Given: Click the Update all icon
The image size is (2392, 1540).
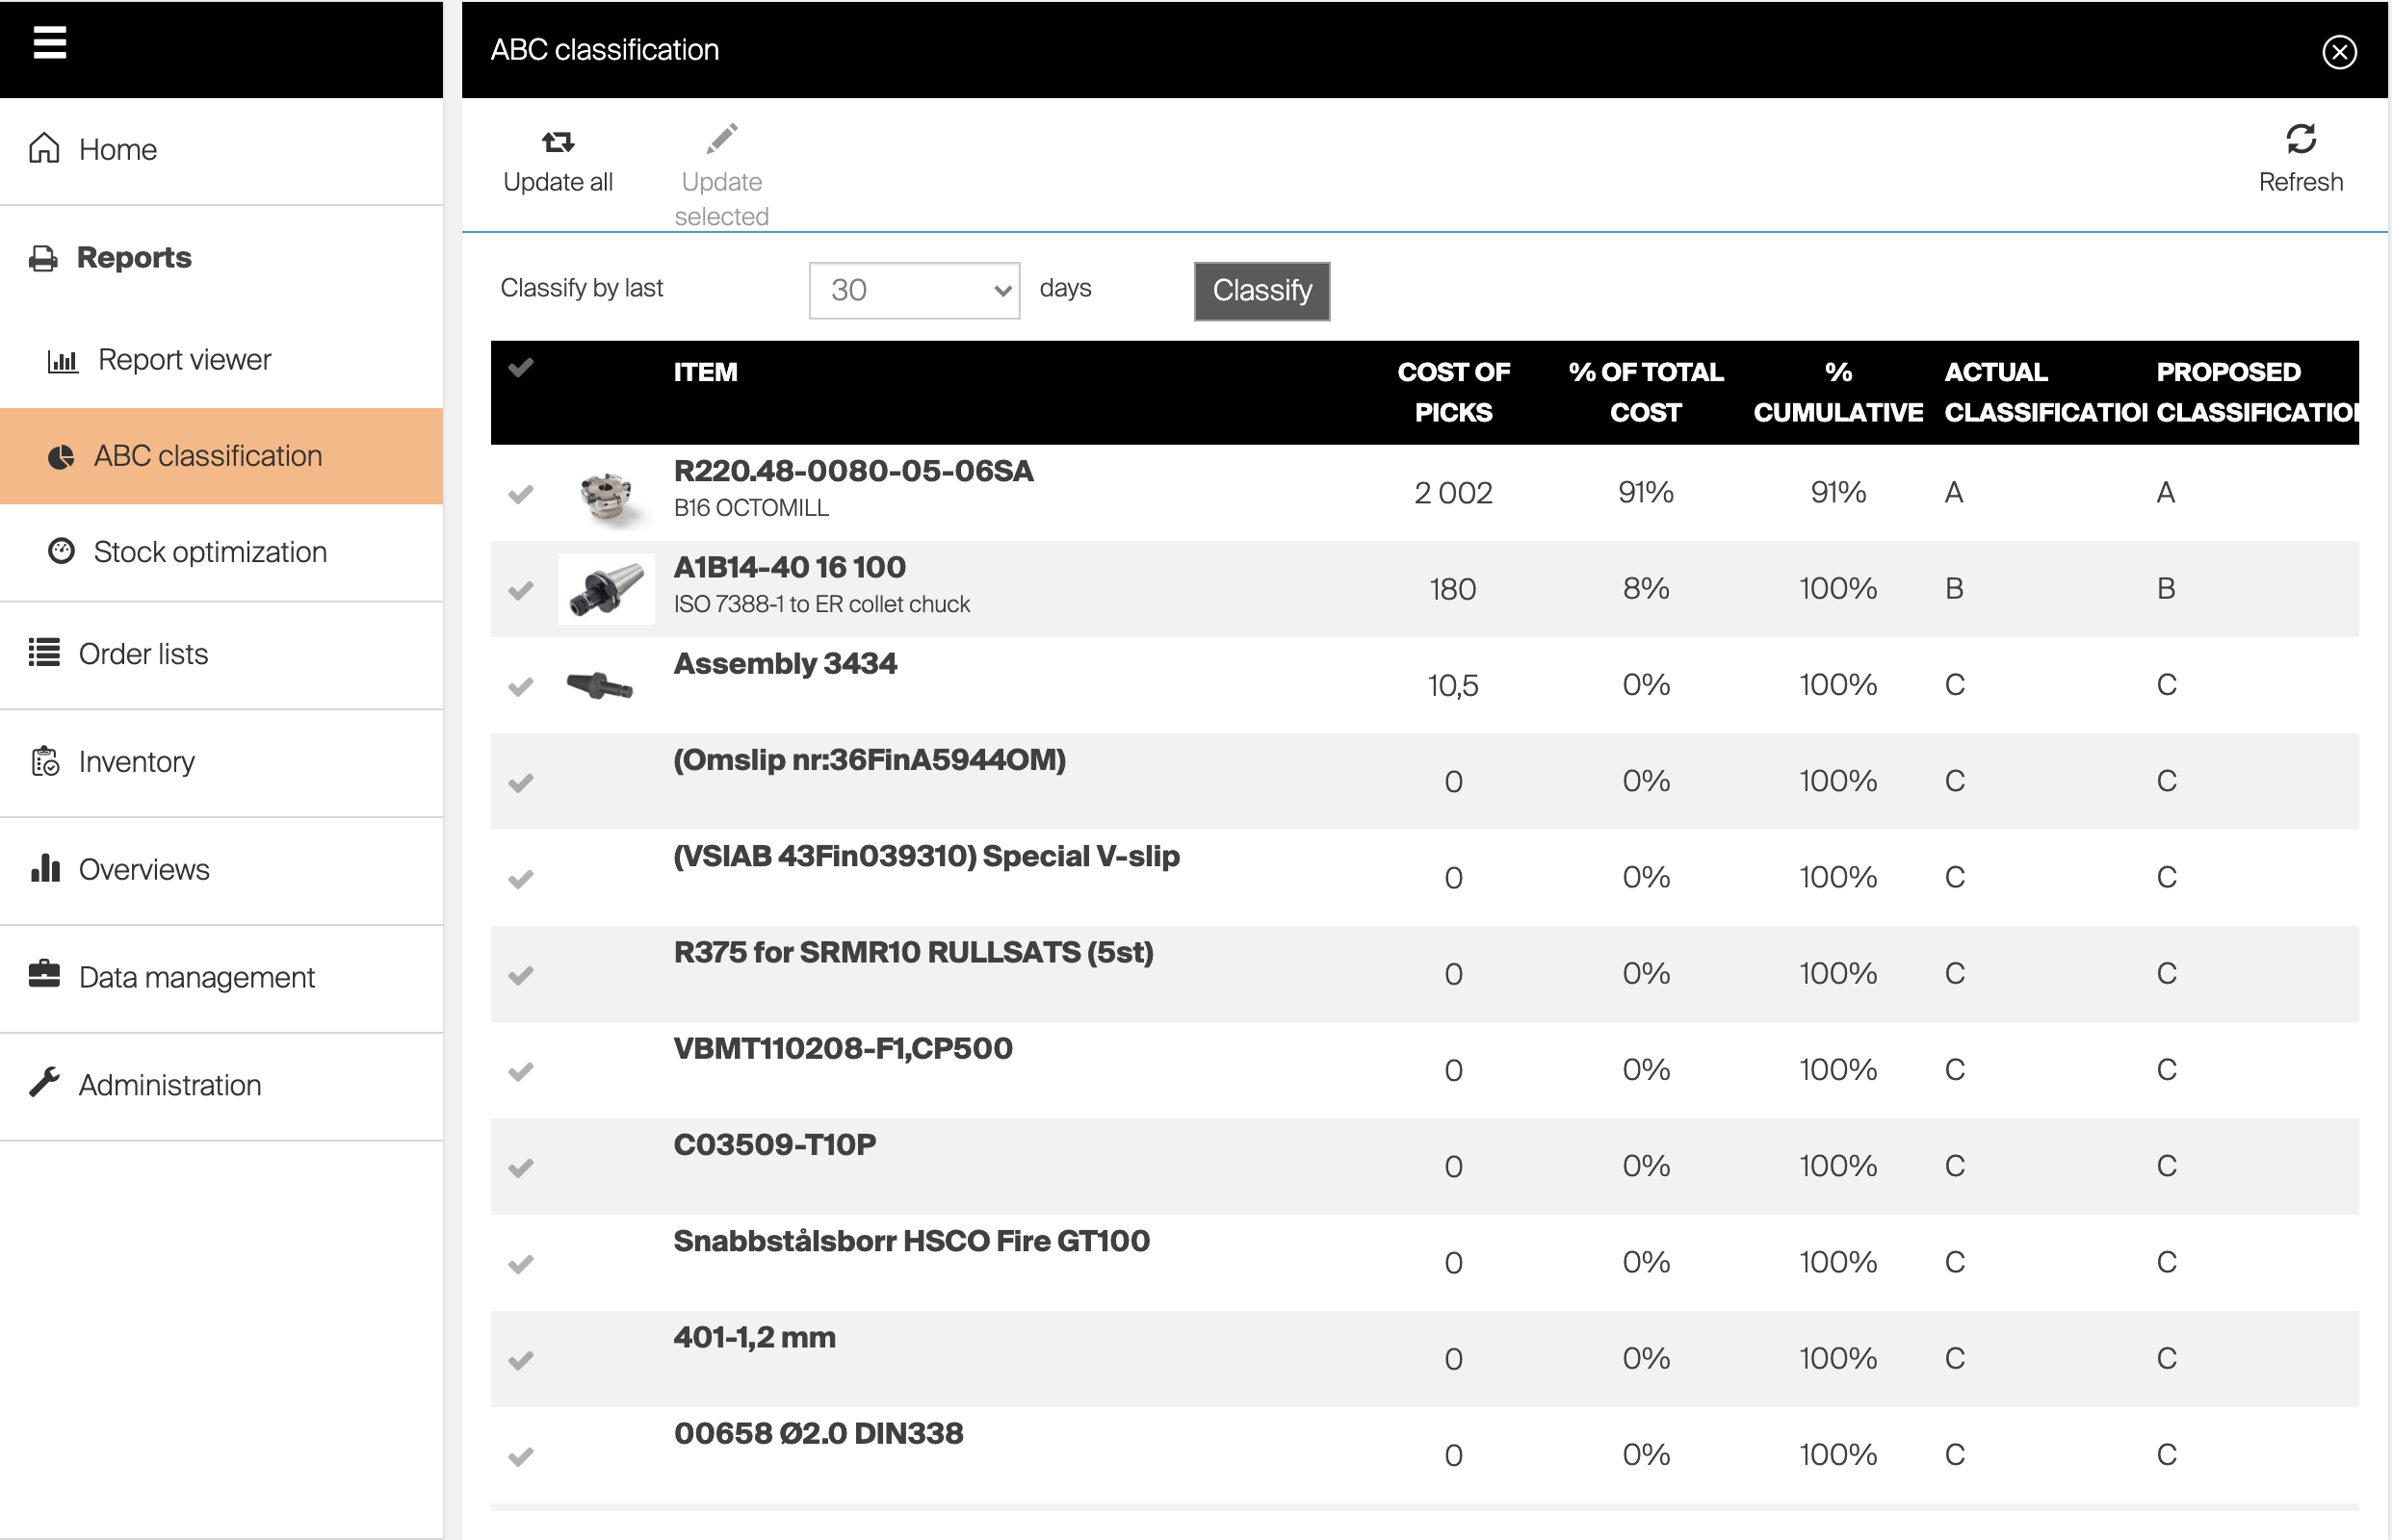Looking at the screenshot, I should (558, 142).
